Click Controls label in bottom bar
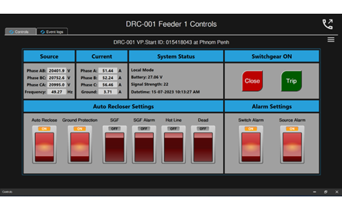The image size is (342, 209). click(7, 192)
